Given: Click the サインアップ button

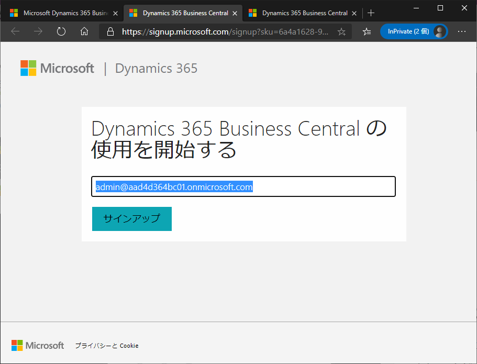Looking at the screenshot, I should pos(132,219).
